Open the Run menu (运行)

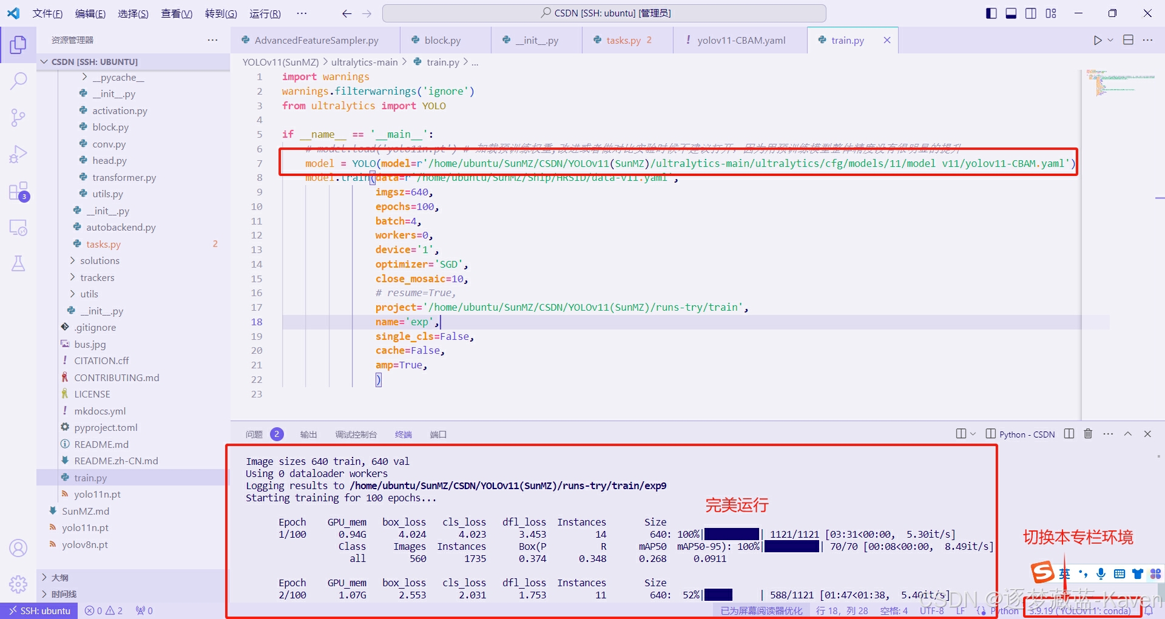point(265,13)
